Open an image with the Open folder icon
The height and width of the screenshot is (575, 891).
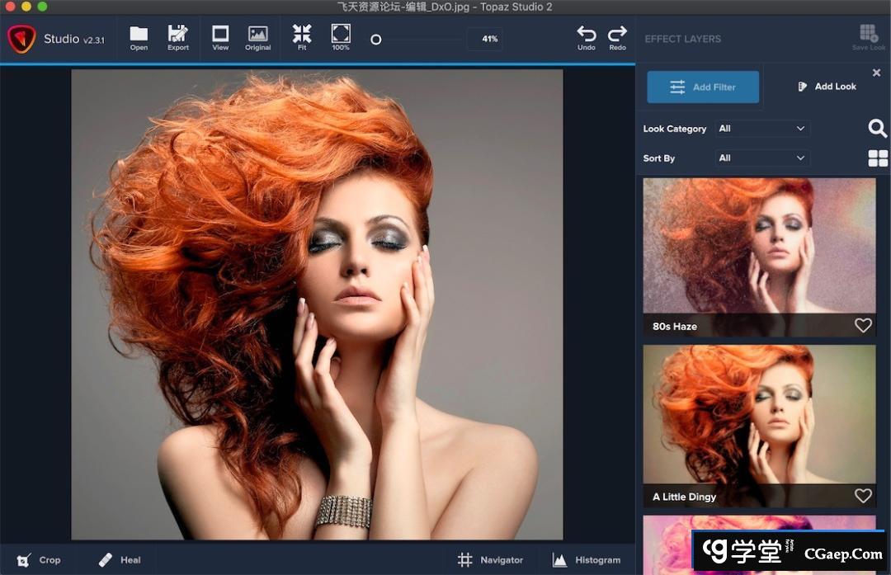click(x=139, y=37)
